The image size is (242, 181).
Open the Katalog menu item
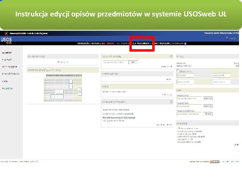95,43
